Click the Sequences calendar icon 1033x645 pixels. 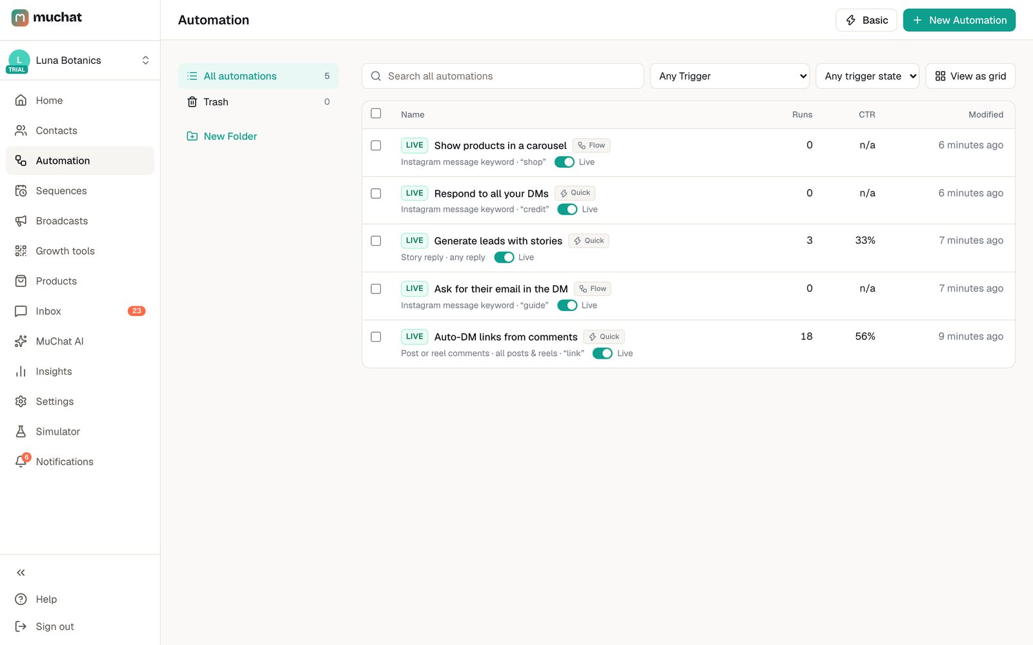21,191
